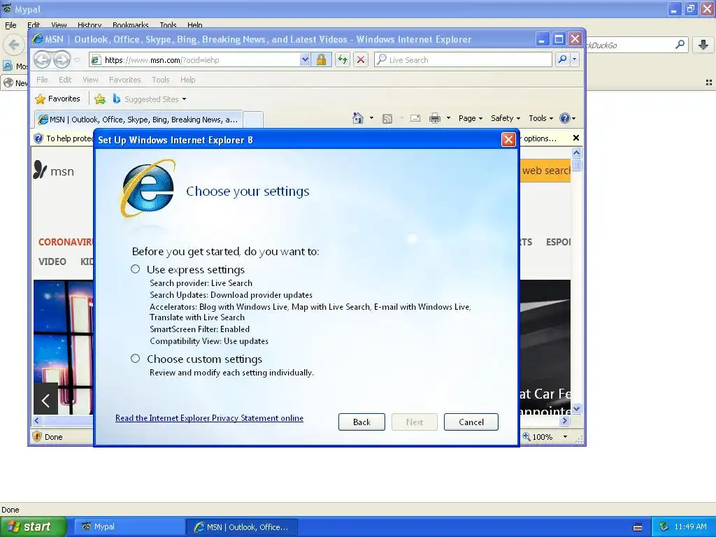The height and width of the screenshot is (537, 716).
Task: Click the taskbar clock showing 11:49 AM
Action: (690, 527)
